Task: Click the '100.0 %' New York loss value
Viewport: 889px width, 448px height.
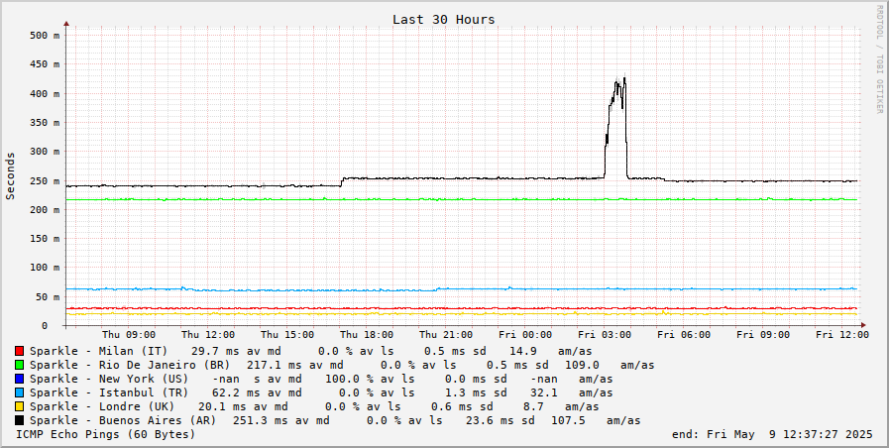Action: click(x=350, y=379)
